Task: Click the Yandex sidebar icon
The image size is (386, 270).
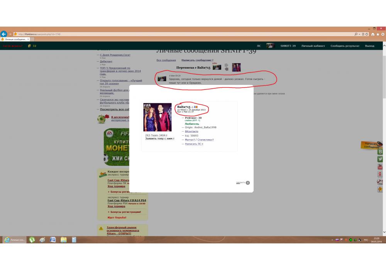Action: (x=380, y=174)
